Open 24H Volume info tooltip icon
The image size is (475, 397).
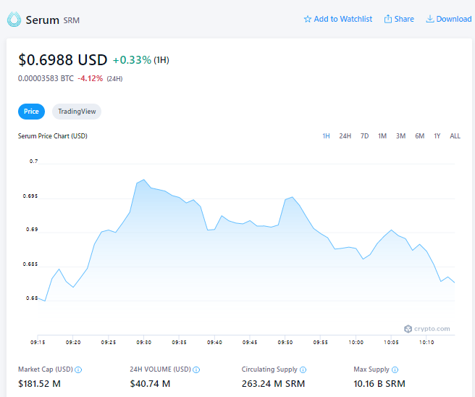[x=196, y=369]
